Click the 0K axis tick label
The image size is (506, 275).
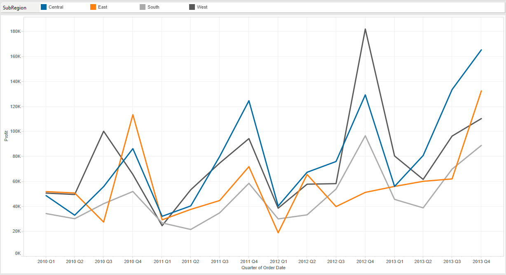click(17, 253)
